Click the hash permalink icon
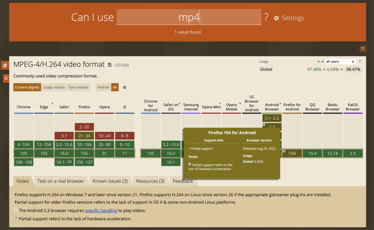The width and height of the screenshot is (374, 230). (5, 65)
